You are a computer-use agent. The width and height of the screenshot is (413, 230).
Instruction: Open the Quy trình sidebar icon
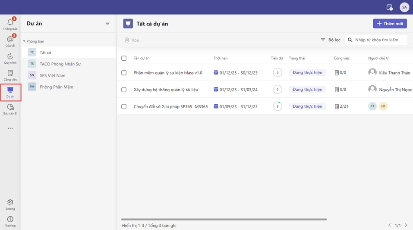10,57
